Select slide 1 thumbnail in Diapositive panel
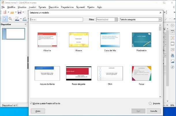Viewport: 176px width, 116px height. (14, 34)
